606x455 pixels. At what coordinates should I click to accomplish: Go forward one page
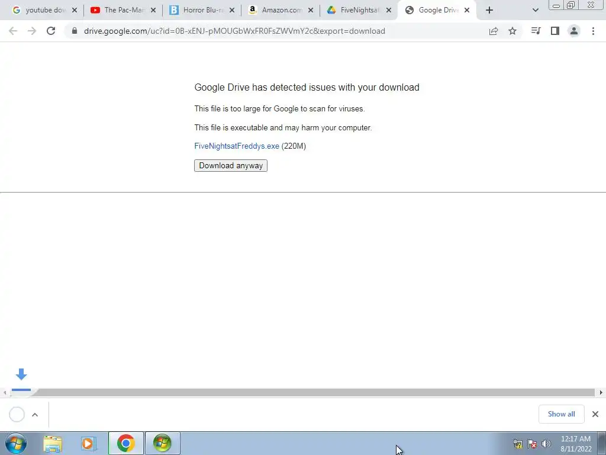point(32,31)
